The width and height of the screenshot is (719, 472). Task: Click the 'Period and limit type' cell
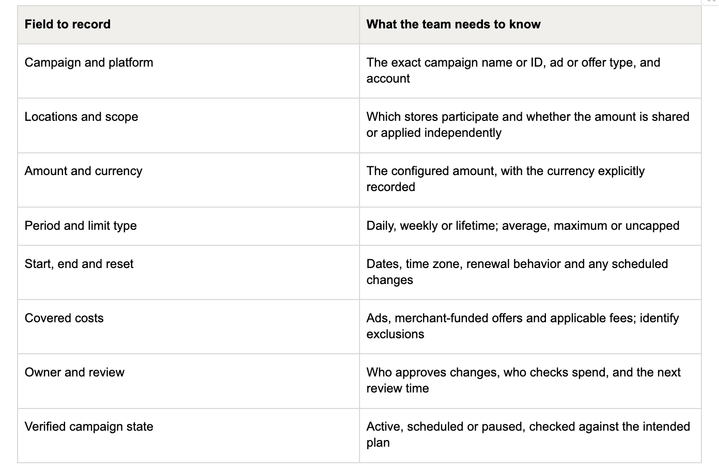point(189,226)
